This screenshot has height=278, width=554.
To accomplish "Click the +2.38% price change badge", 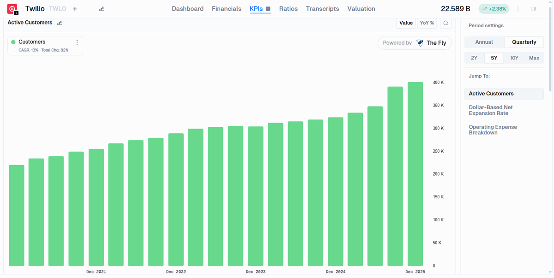I will coord(494,9).
